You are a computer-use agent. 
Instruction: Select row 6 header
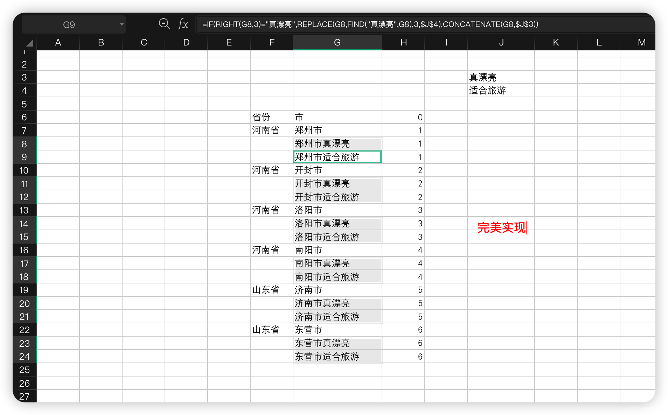(25, 117)
